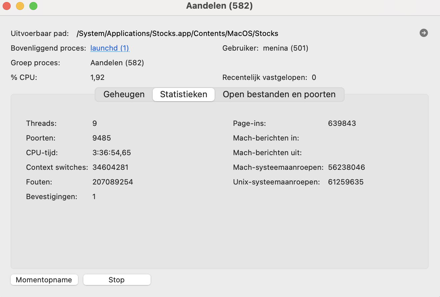
Task: Click the Poorten value 9485
Action: [x=101, y=138]
